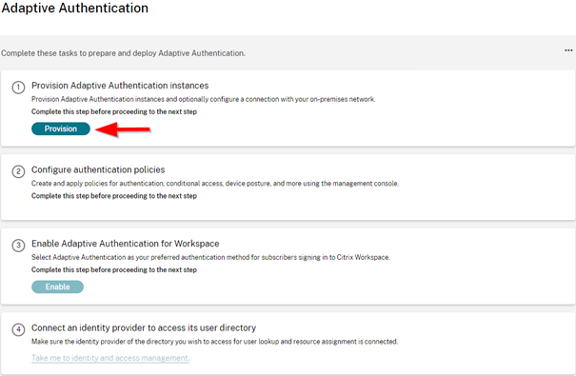Click 'Complete this step' note under Configure policies
576x376 pixels.
coord(114,196)
